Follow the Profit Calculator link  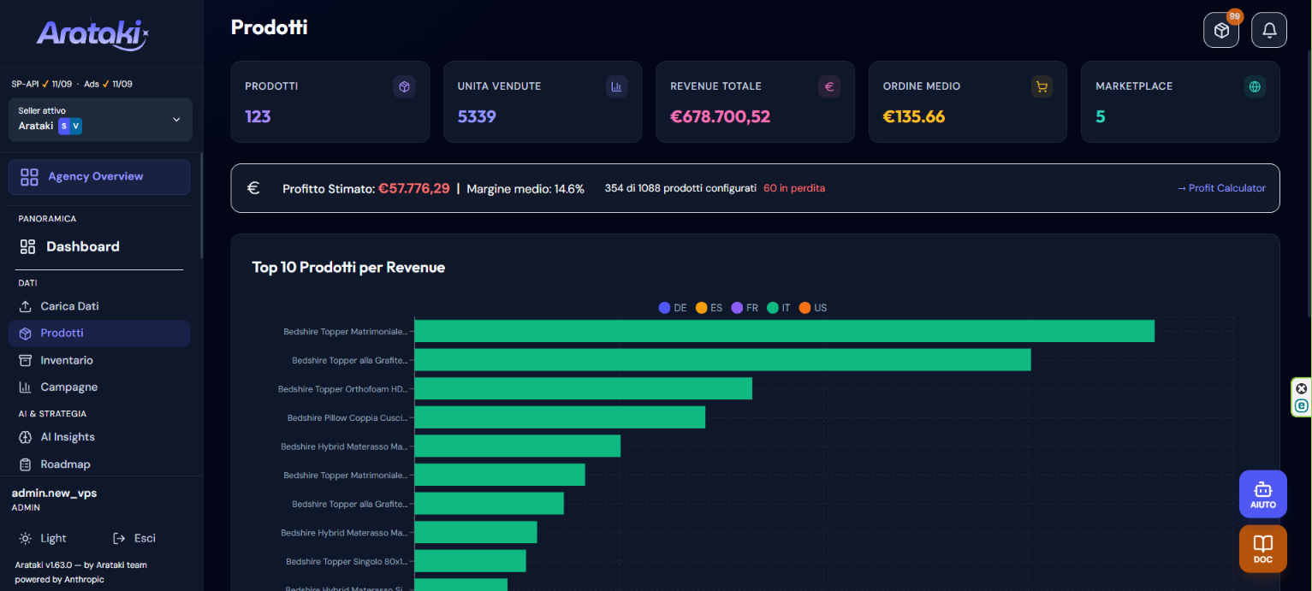coord(1221,188)
